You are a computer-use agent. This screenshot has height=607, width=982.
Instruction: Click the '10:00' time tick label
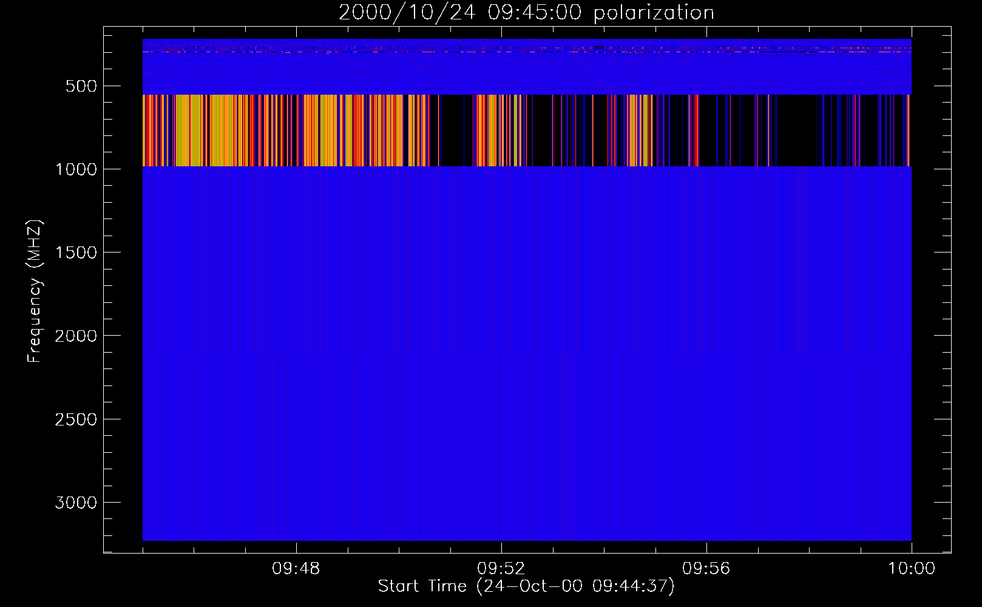[911, 569]
